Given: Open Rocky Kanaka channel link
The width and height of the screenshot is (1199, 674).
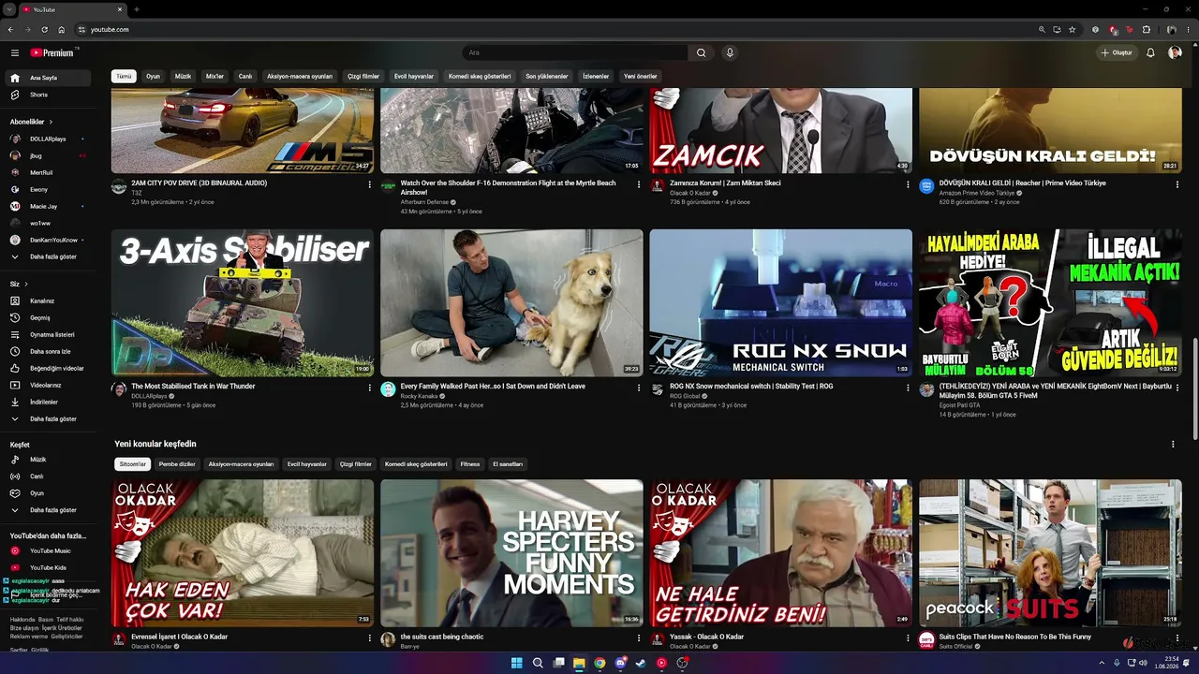Looking at the screenshot, I should click(x=419, y=396).
